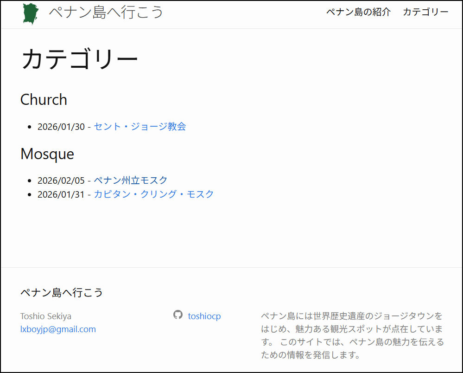
Task: Open the ペナン島の紹介 menu item
Action: [359, 13]
